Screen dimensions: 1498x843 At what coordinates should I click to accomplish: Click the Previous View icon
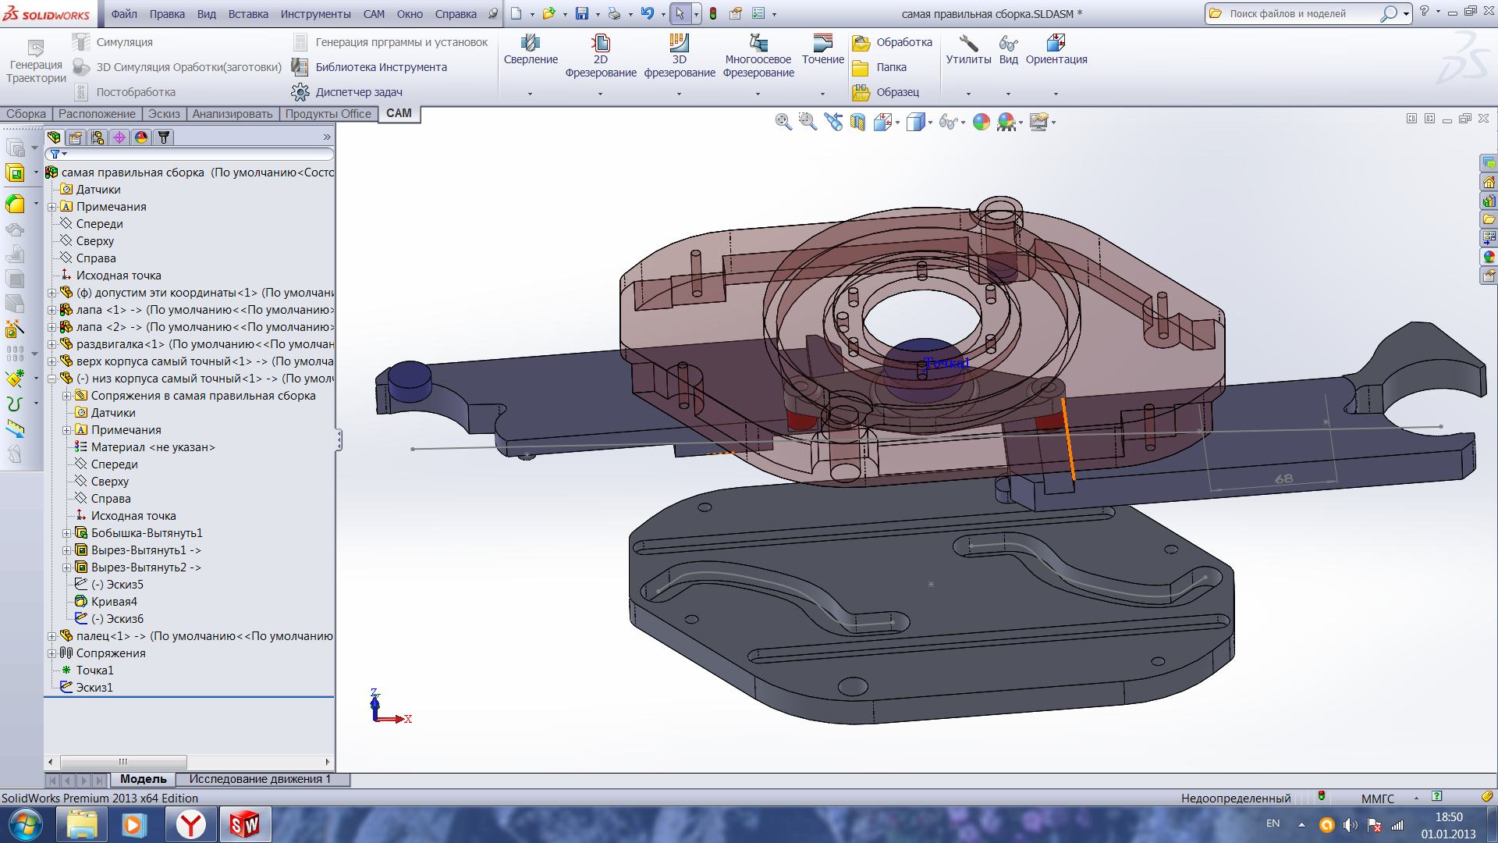click(x=833, y=122)
